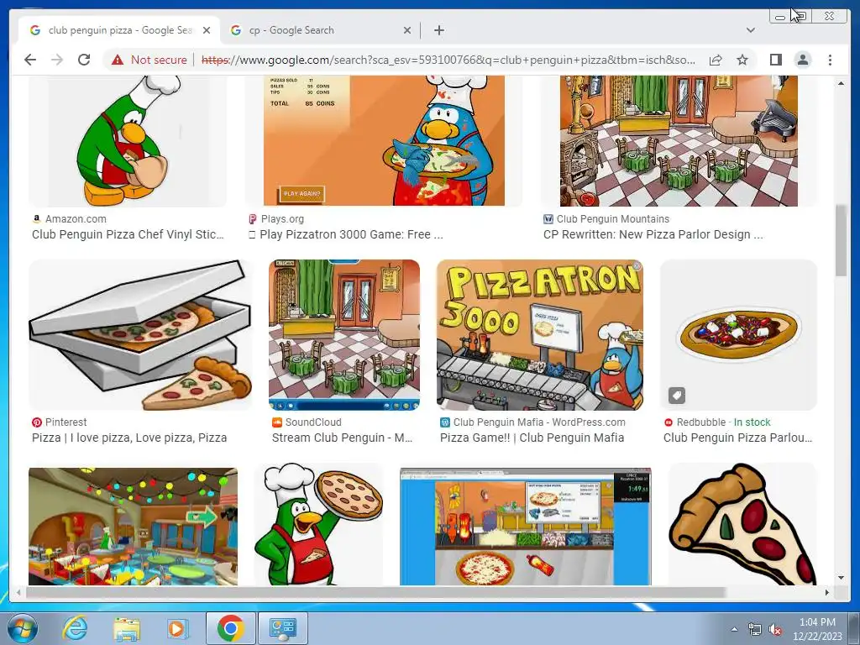The image size is (860, 645).
Task: Open 'Pizza Game!! | Club Penguin Mafia' title
Action: point(532,438)
